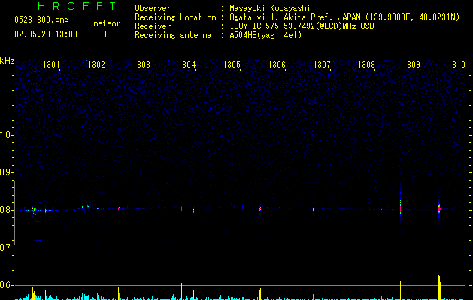Image resolution: width=473 pixels, height=300 pixels.
Task: Click the 1301 time axis marker
Action: [x=51, y=64]
